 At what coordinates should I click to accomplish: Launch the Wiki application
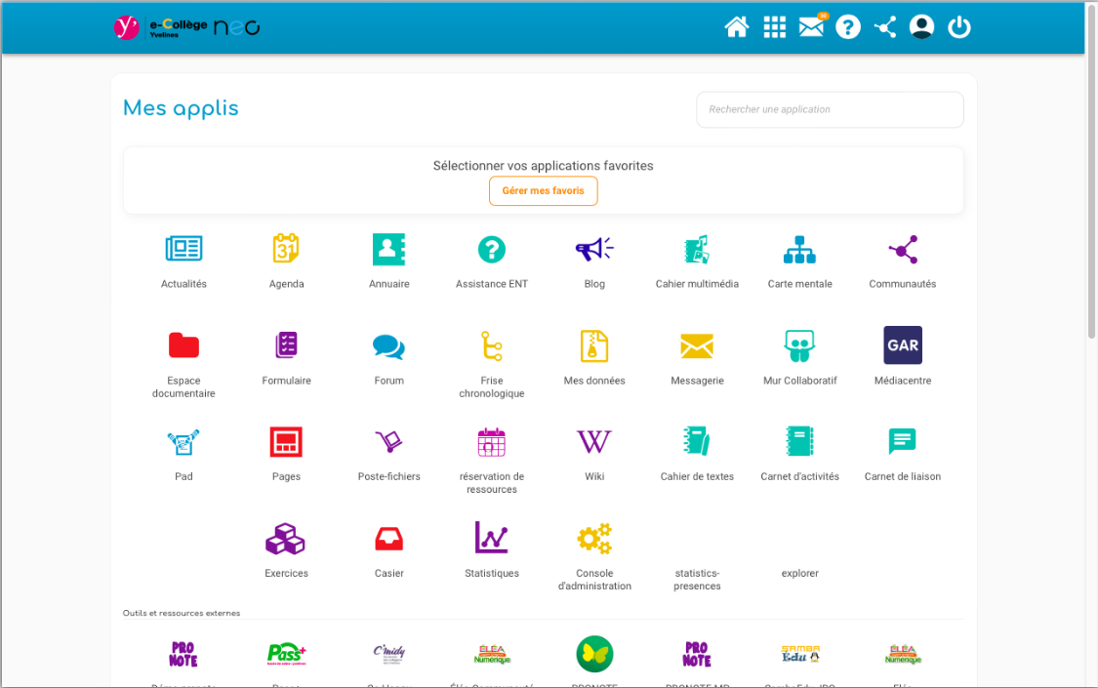[x=594, y=442]
